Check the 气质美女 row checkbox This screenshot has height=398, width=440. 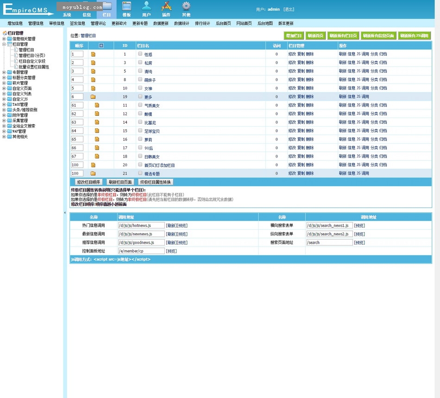click(140, 105)
